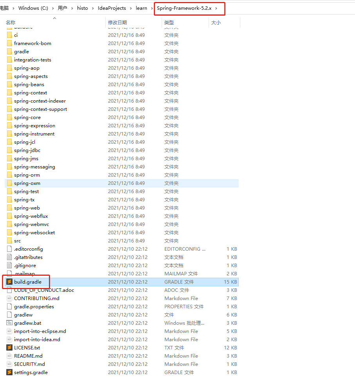Expand the breadcrumb chevron after Windows (C:)

[53, 8]
